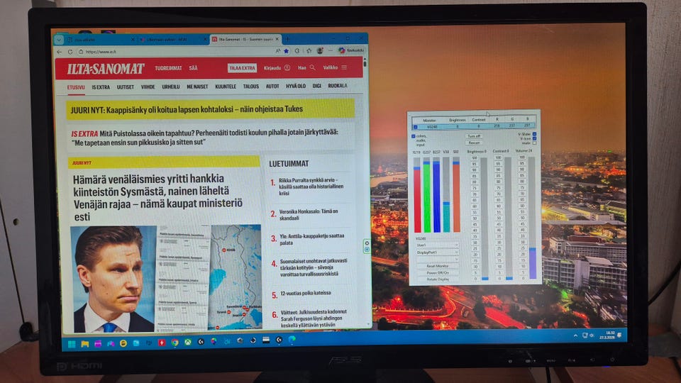Open the SÄÄ weather section
The height and width of the screenshot is (383, 681).
coord(193,68)
